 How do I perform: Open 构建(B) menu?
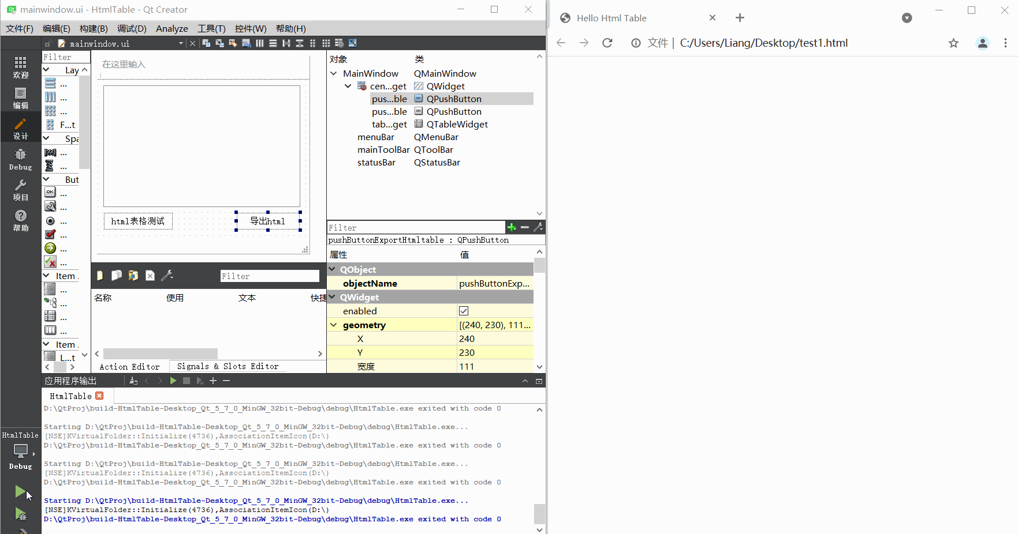94,28
